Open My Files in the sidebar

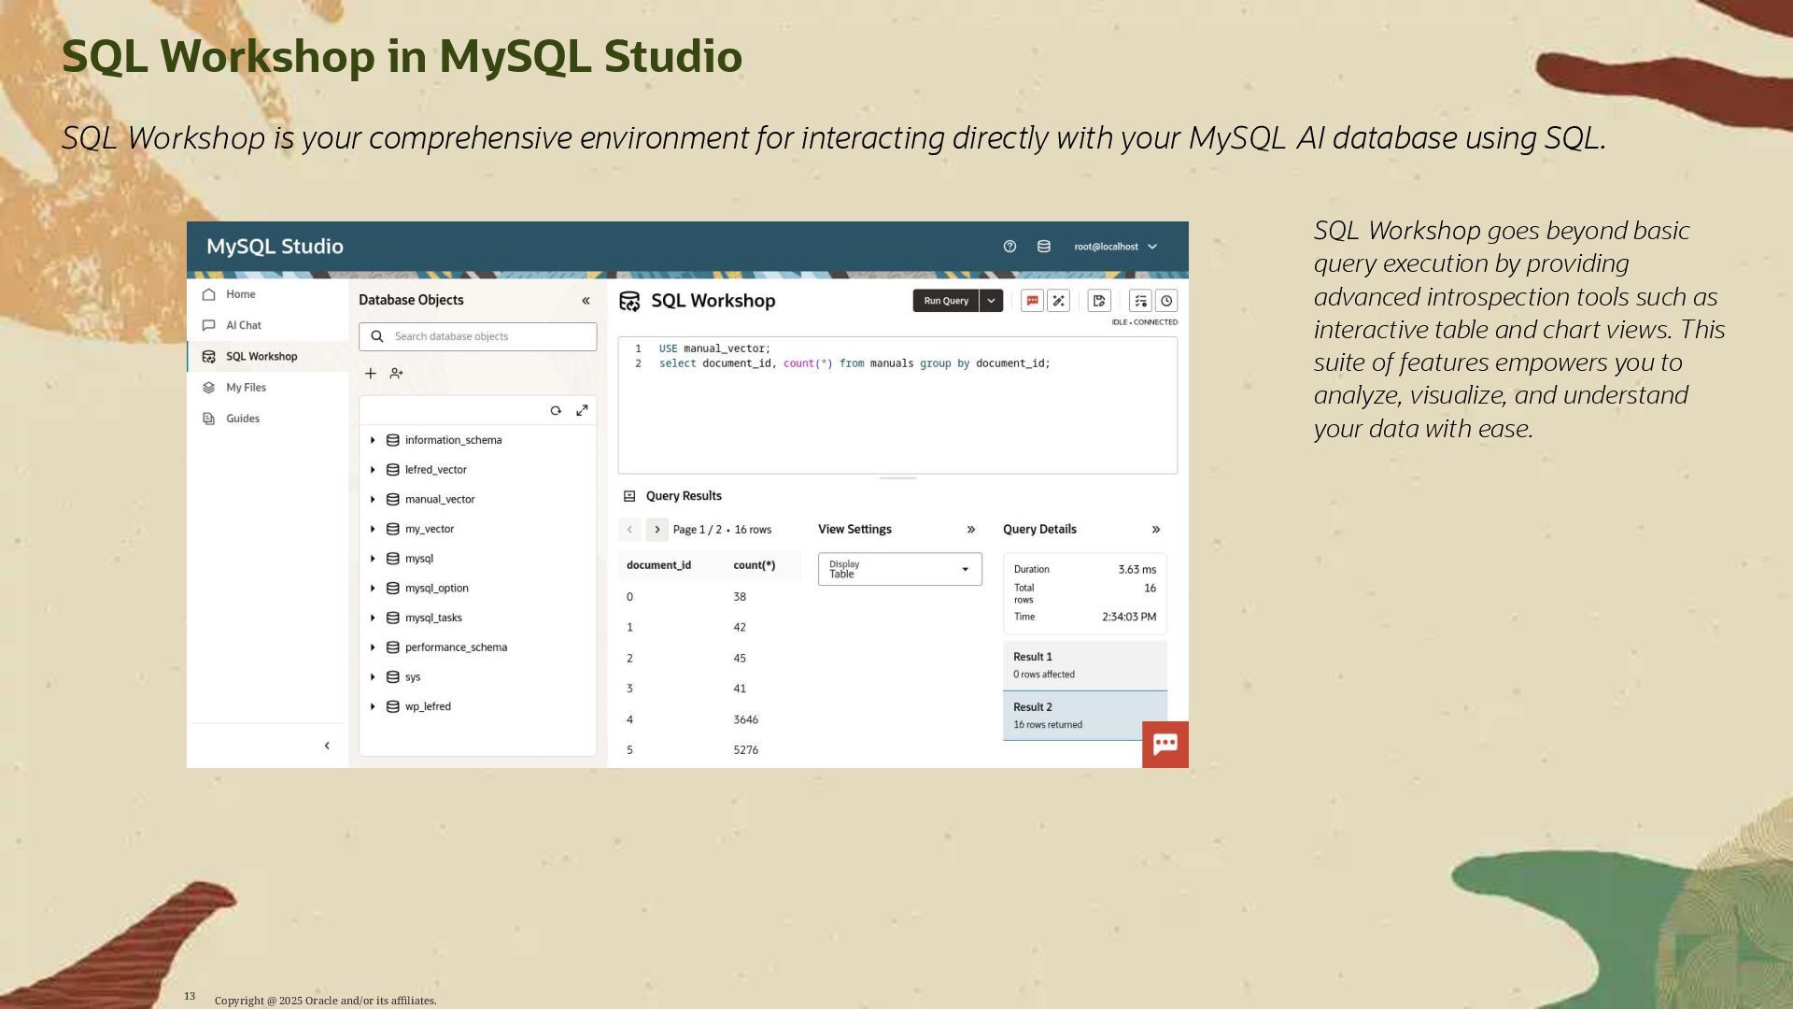click(x=246, y=388)
